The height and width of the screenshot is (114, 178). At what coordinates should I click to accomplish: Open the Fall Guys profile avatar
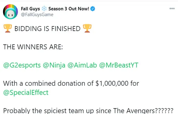tap(10, 12)
